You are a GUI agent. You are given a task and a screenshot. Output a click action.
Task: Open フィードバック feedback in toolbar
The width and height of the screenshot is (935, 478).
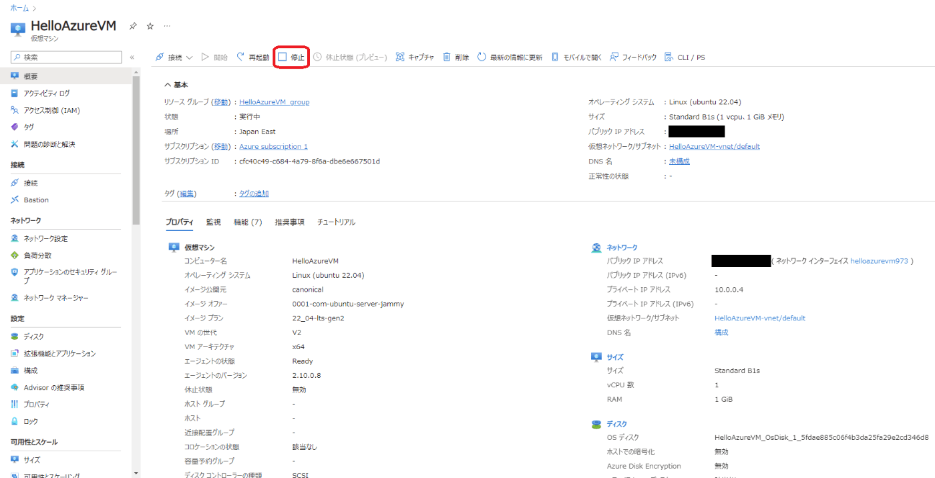[x=633, y=57]
